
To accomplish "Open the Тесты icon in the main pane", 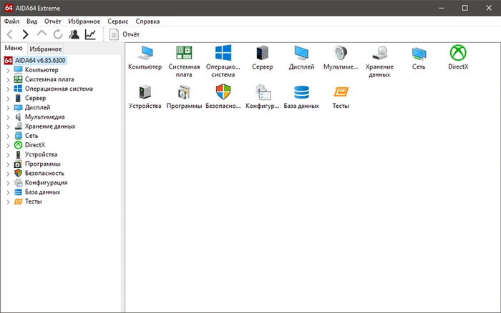I will [x=341, y=92].
